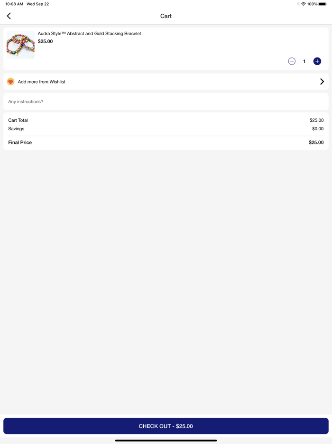Viewport: 332px width, 444px height.
Task: Click the 'Add more from Wishlist' text
Action: (x=42, y=82)
